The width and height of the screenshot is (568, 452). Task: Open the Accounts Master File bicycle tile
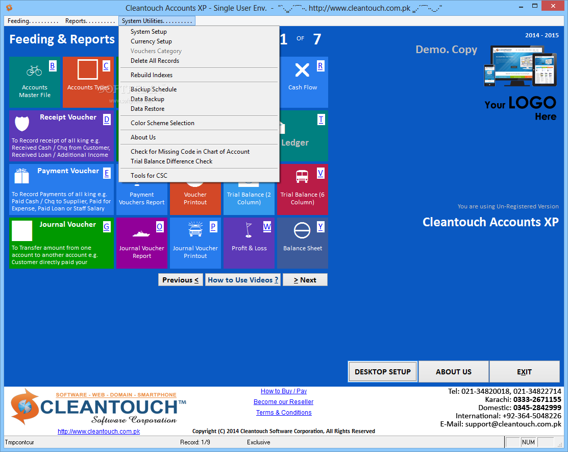tap(35, 82)
